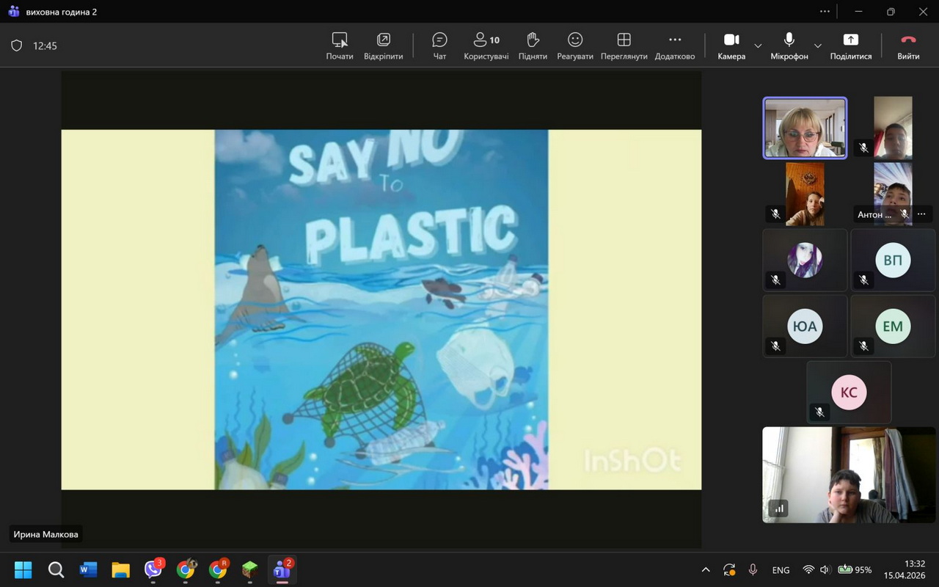This screenshot has width=939, height=587.
Task: Open the Chat (Чат) panel
Action: point(439,45)
